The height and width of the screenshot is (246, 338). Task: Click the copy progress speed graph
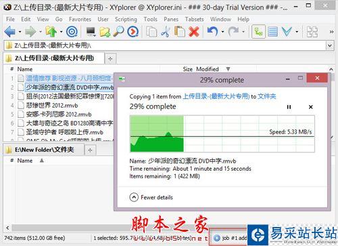[x=222, y=134]
